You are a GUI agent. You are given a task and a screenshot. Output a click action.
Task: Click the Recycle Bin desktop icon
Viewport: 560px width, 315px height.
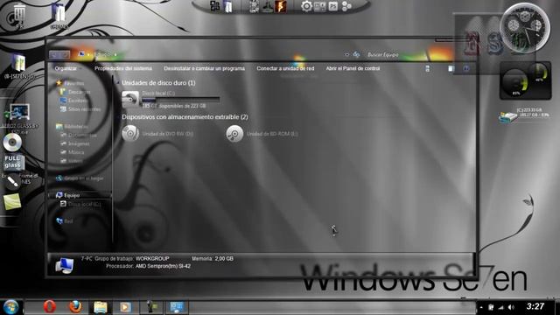tap(19, 14)
